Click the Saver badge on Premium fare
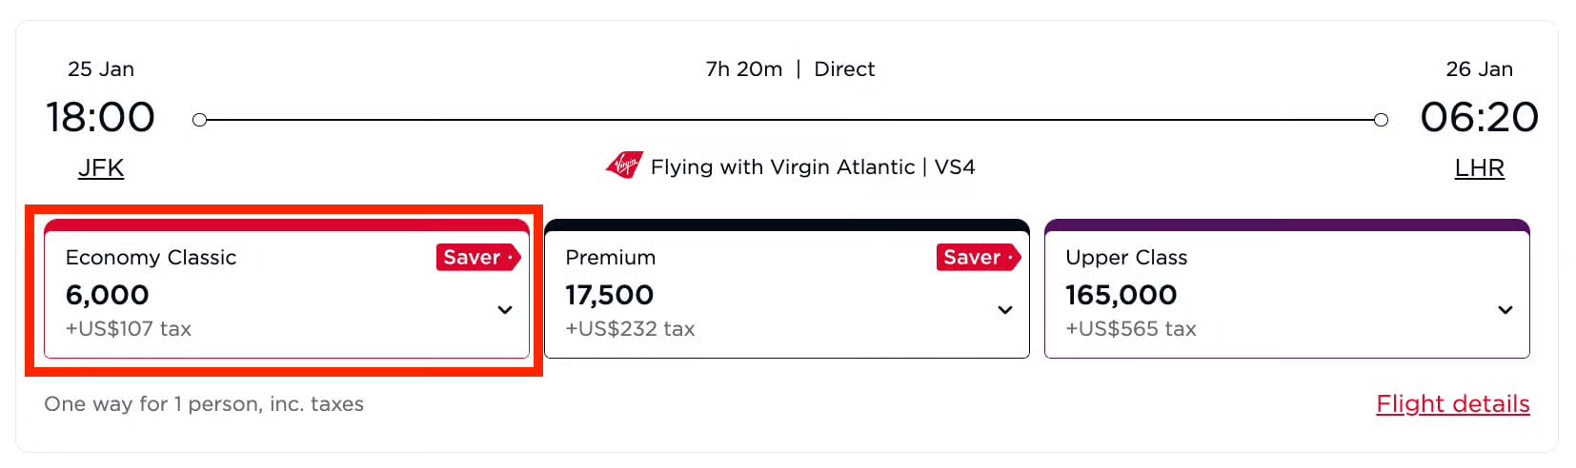Viewport: 1576px width, 468px height. pyautogui.click(x=978, y=258)
